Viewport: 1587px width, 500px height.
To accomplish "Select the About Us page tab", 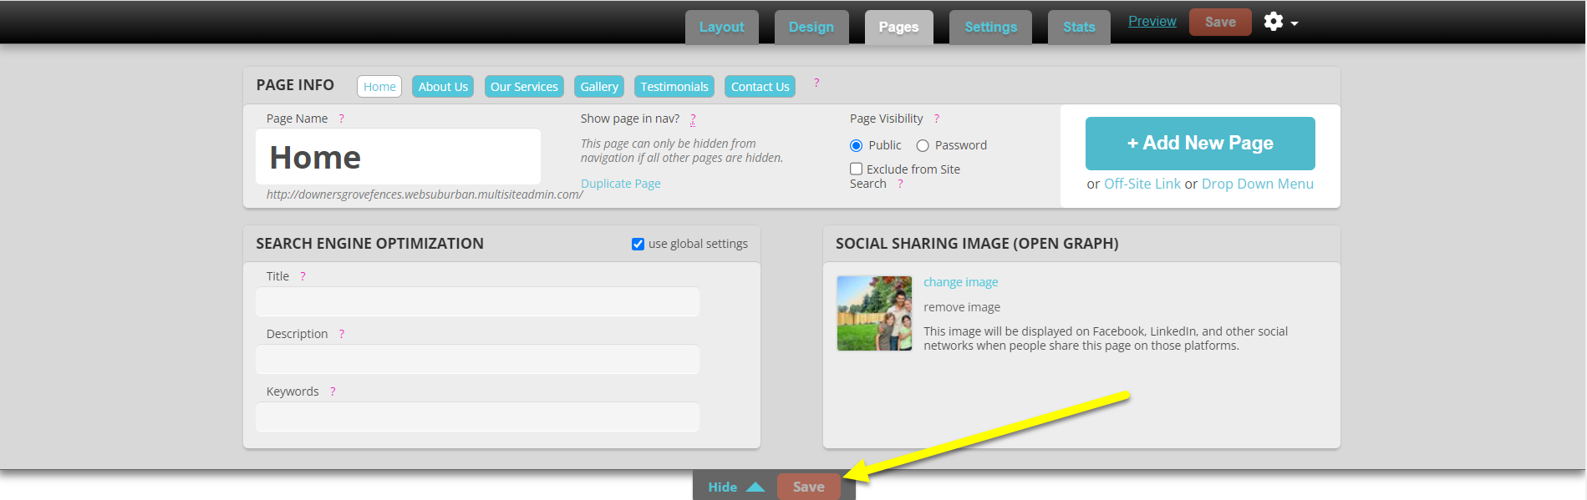I will [443, 87].
